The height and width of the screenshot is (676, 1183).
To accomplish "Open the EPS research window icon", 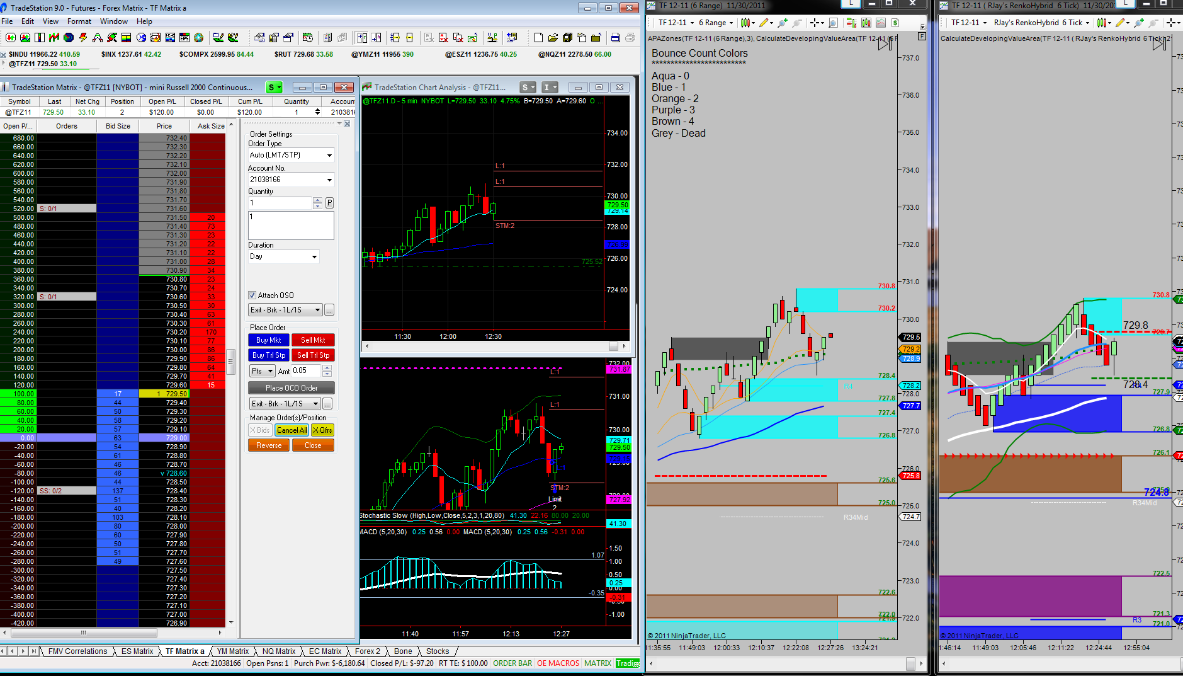I will pos(184,38).
